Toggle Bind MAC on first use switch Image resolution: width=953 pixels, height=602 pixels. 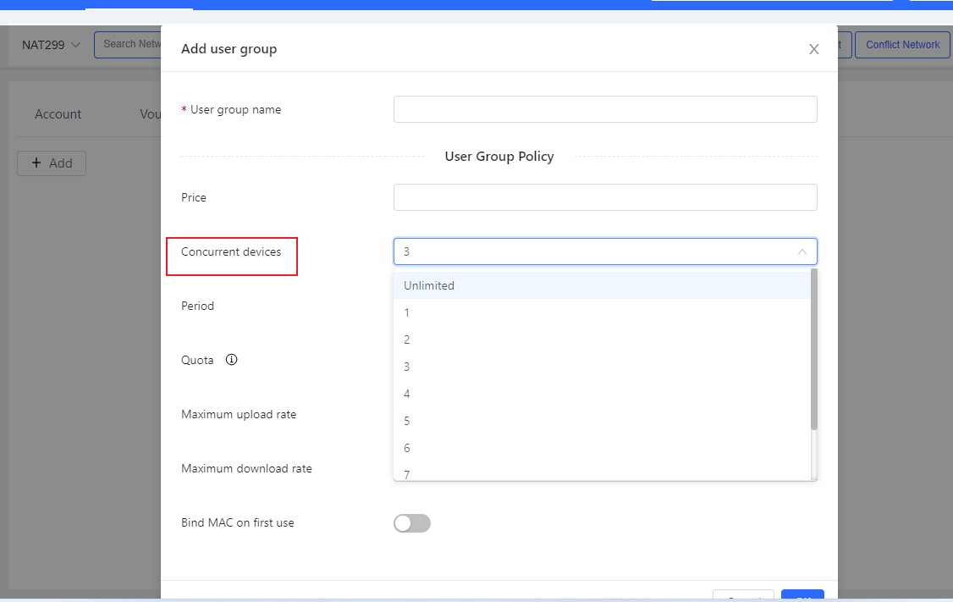tap(412, 523)
